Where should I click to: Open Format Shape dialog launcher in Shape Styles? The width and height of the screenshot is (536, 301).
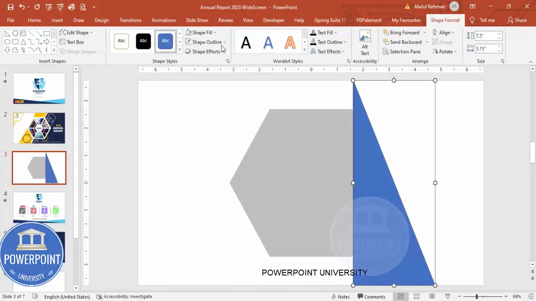tap(228, 61)
